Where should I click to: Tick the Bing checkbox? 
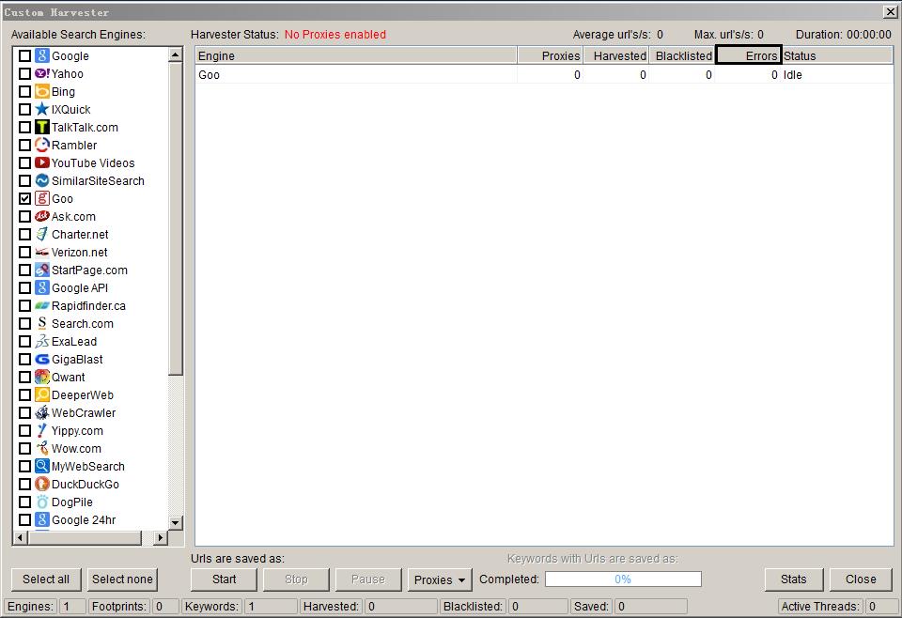[x=24, y=91]
